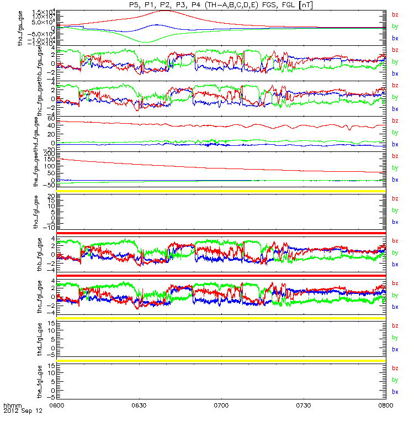Click bz legend of empty tha_fgl_gse panel
The image size is (414, 442).
click(395, 199)
